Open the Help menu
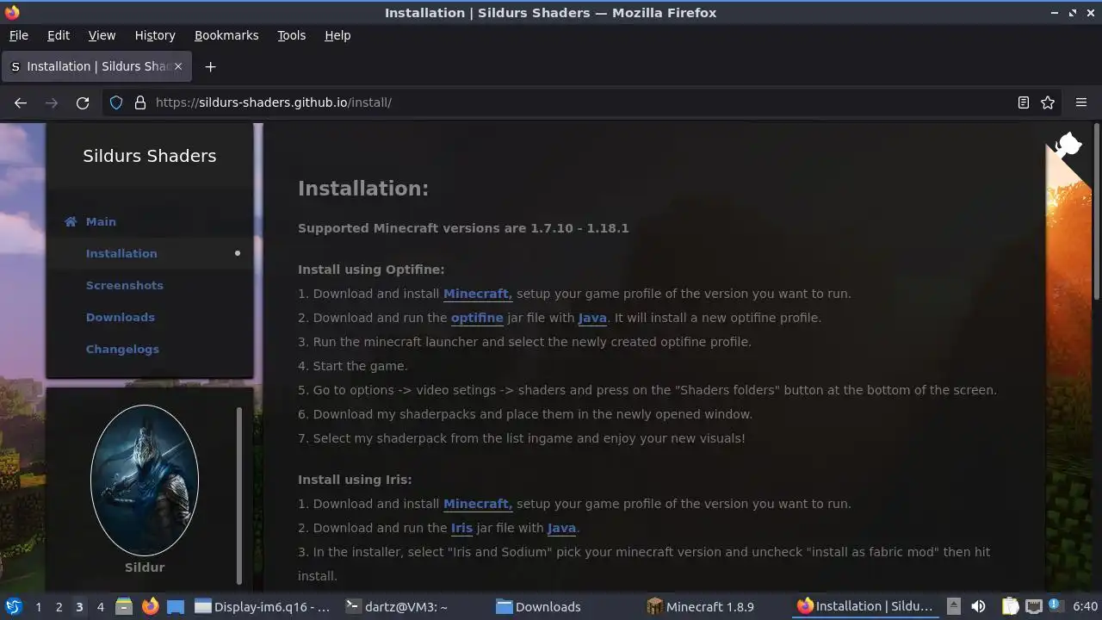The width and height of the screenshot is (1102, 620). pyautogui.click(x=337, y=35)
